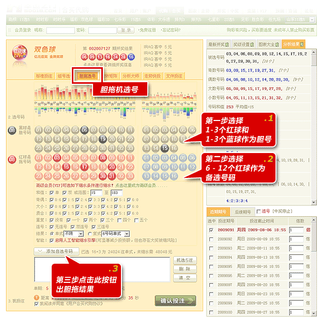Uncheck 和值 双 checkbox

click(x=65, y=193)
